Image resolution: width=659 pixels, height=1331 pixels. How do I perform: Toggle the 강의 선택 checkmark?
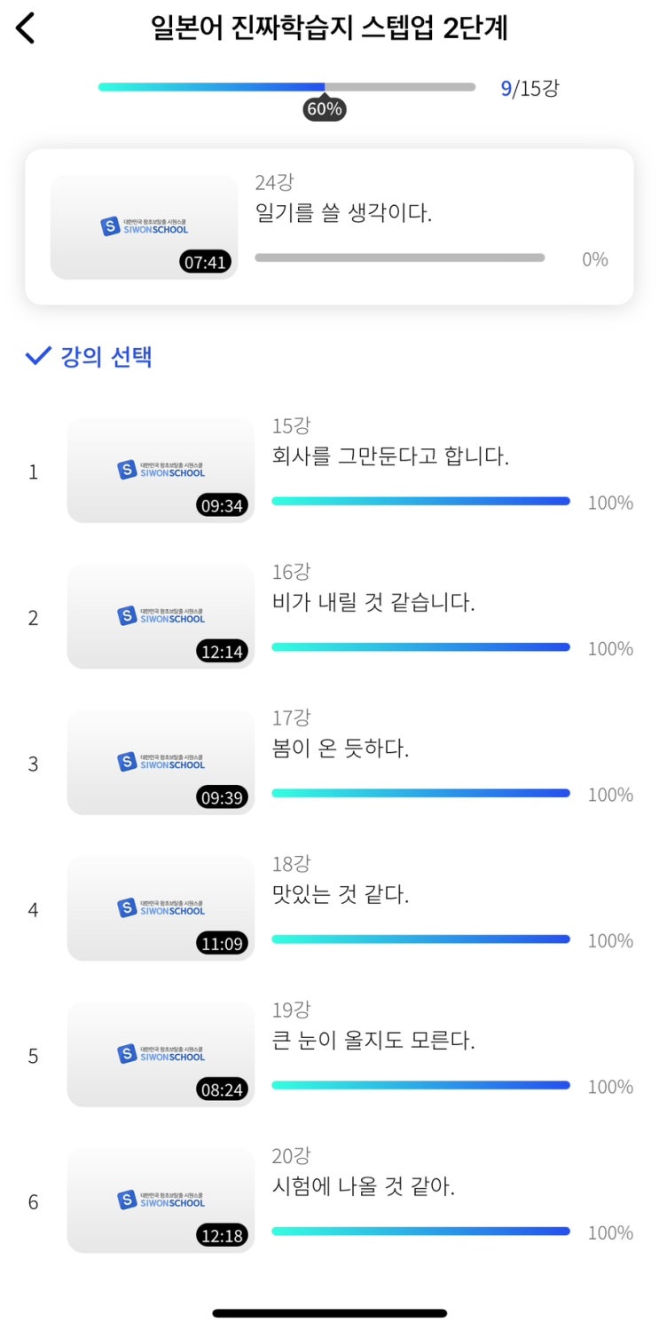38,356
